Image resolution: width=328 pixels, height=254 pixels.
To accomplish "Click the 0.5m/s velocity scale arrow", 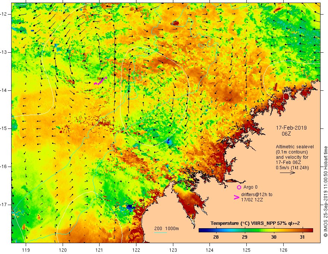I will pyautogui.click(x=287, y=173).
